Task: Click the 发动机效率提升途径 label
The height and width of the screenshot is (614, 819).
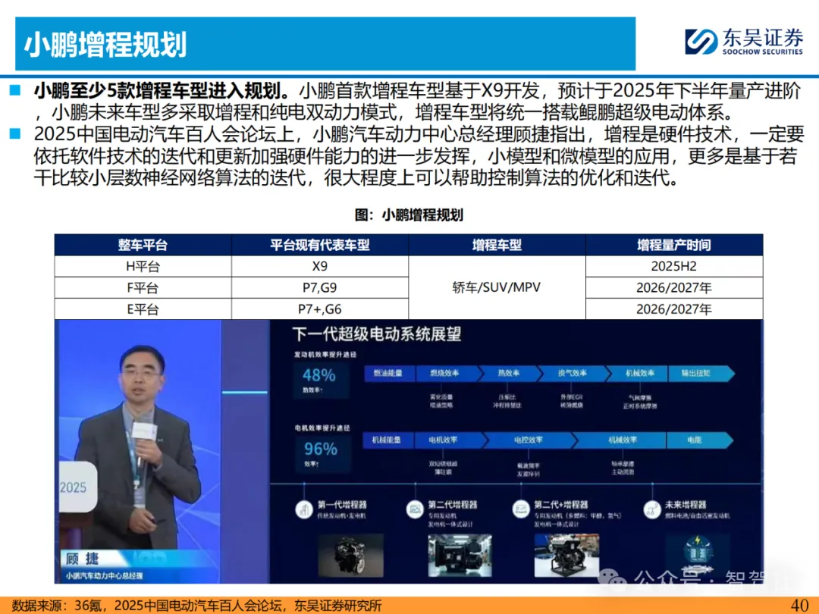Action: tap(325, 355)
